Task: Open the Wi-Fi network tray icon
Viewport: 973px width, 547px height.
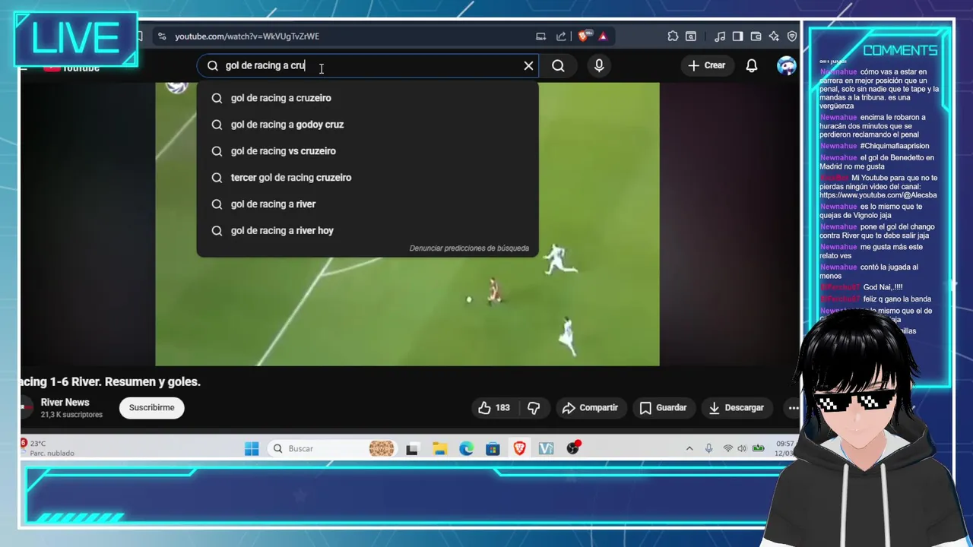Action: pyautogui.click(x=727, y=449)
